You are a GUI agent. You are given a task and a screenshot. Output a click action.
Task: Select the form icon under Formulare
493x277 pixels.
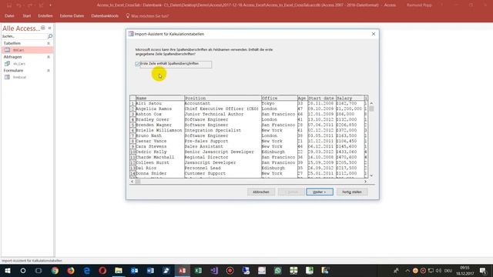click(x=7, y=77)
